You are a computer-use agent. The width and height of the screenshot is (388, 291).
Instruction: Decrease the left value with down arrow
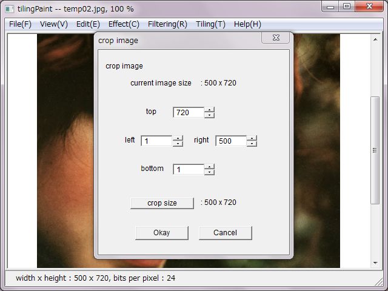(x=178, y=144)
